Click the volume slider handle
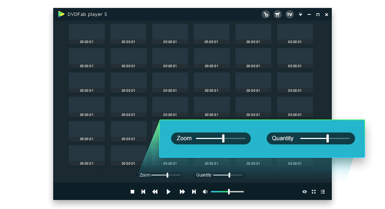This screenshot has width=385, height=209. pos(229,192)
